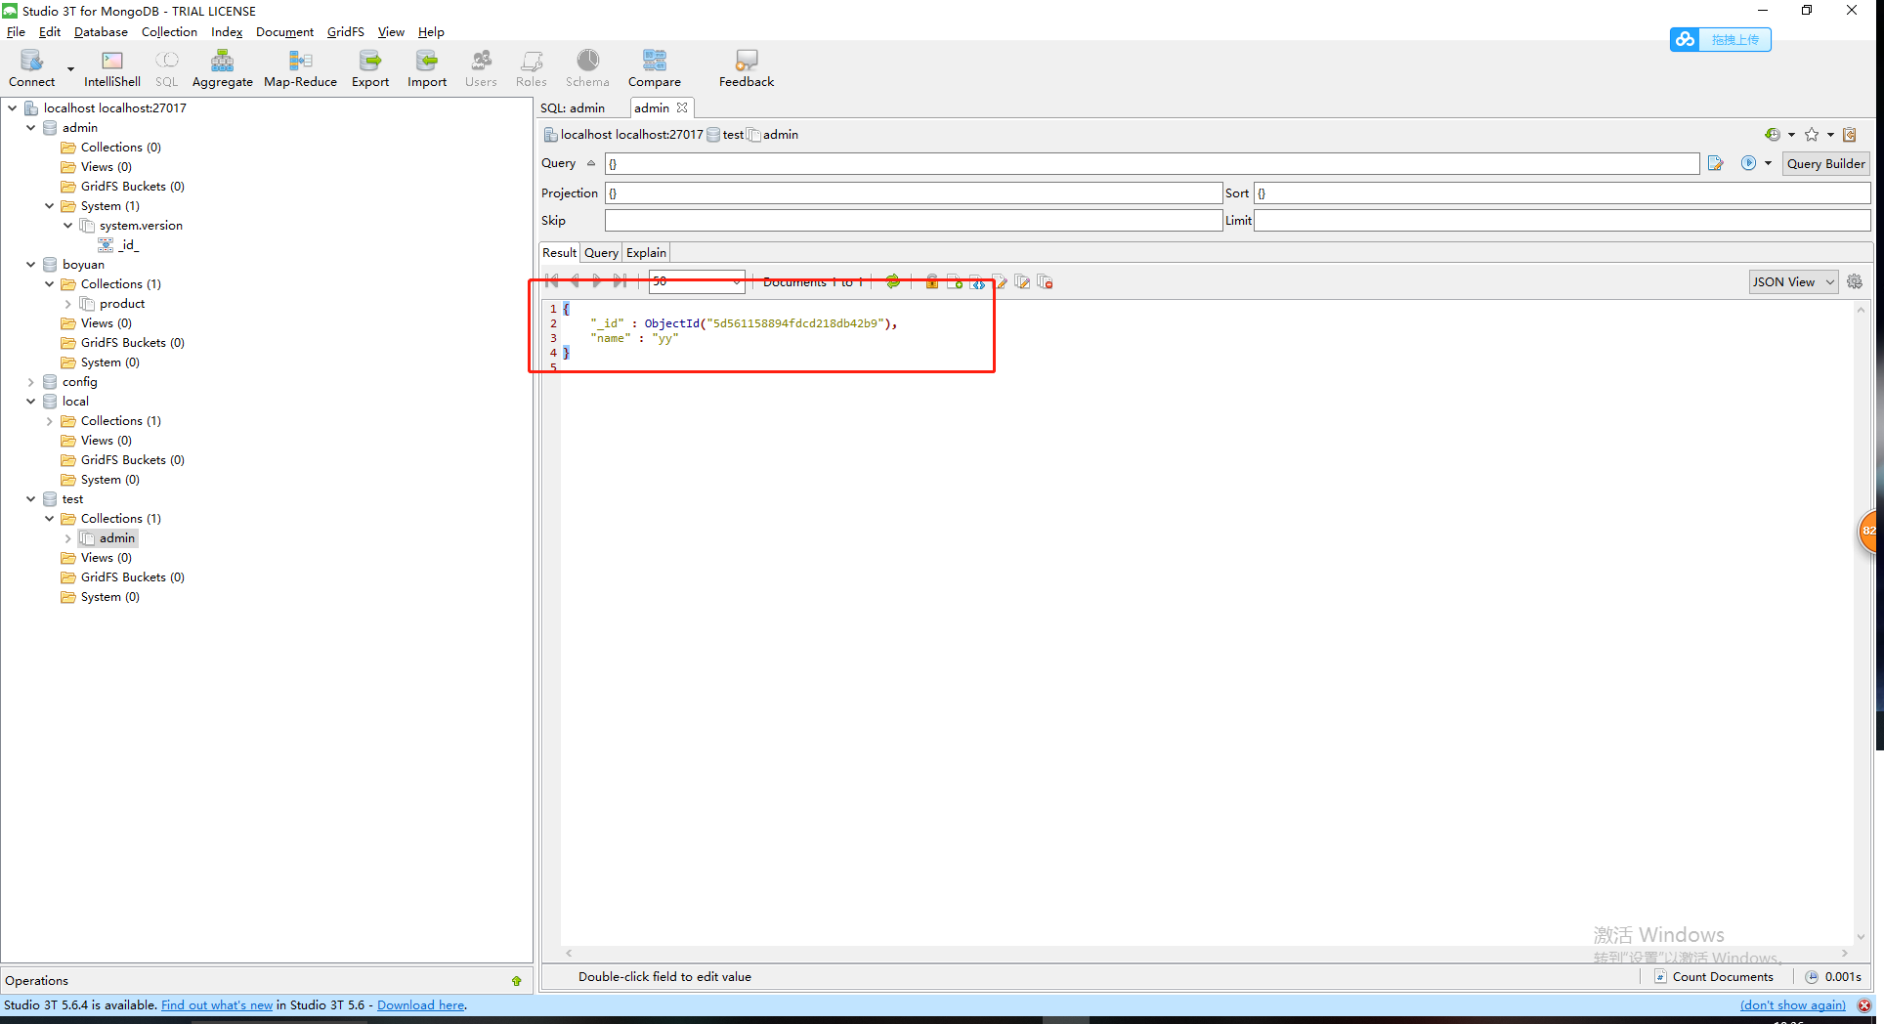Click the view document JSON icon

pos(977,281)
